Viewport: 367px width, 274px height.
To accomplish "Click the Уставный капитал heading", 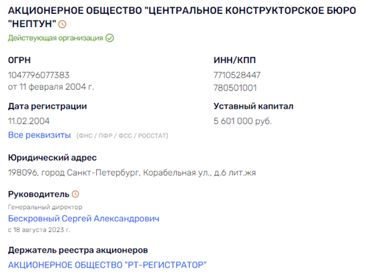I will (253, 107).
